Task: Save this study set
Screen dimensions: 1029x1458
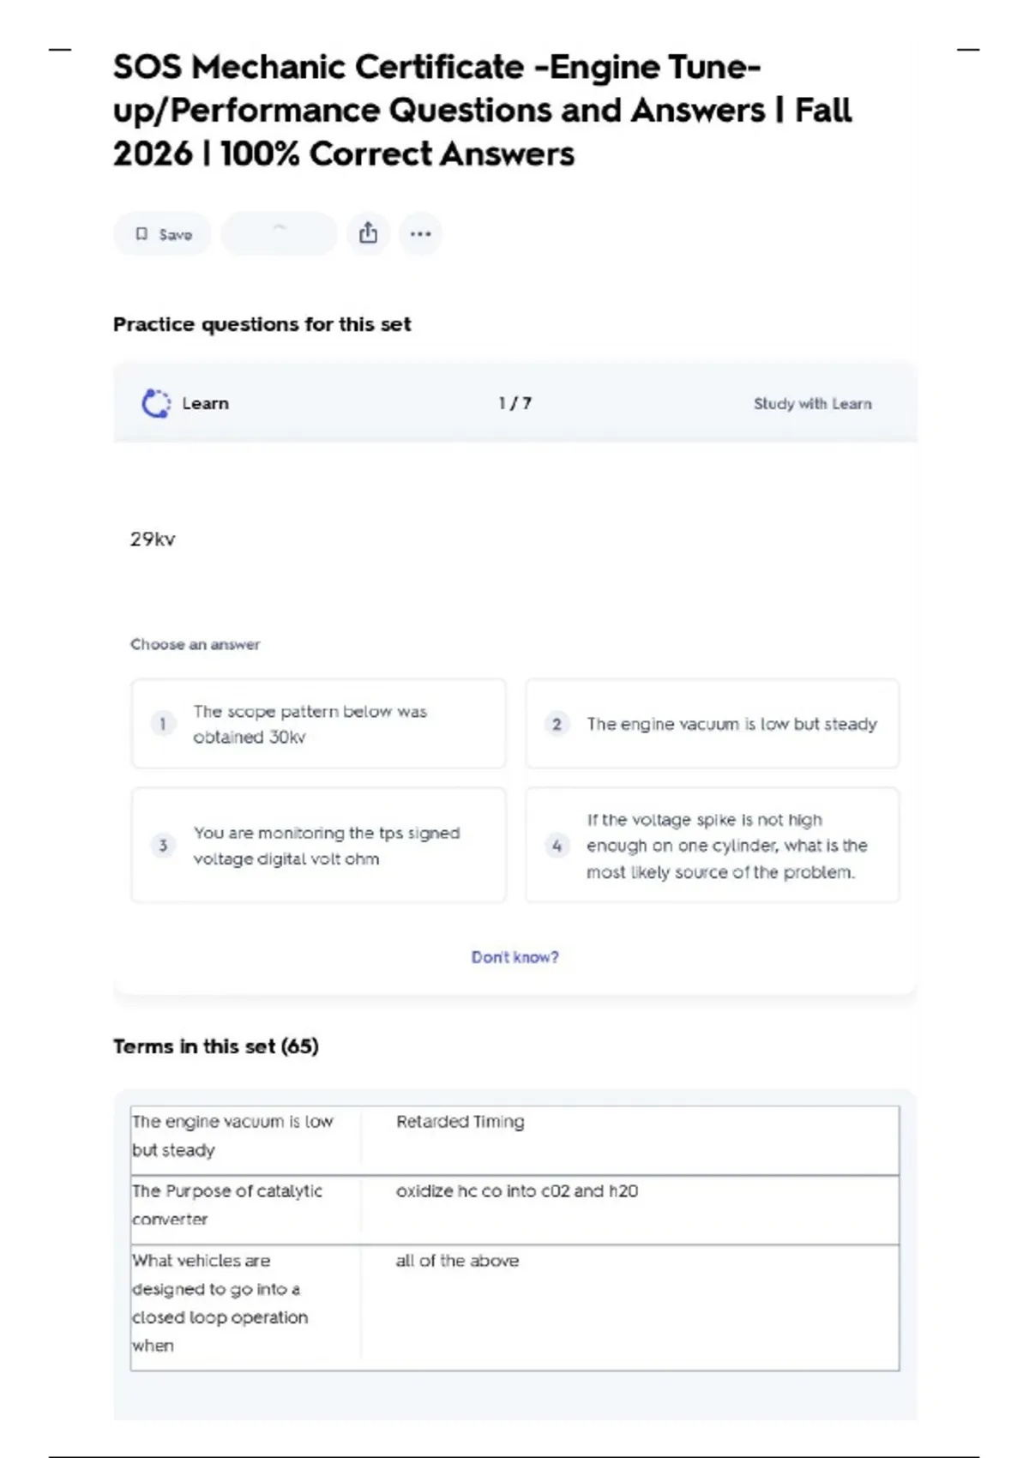Action: tap(163, 234)
